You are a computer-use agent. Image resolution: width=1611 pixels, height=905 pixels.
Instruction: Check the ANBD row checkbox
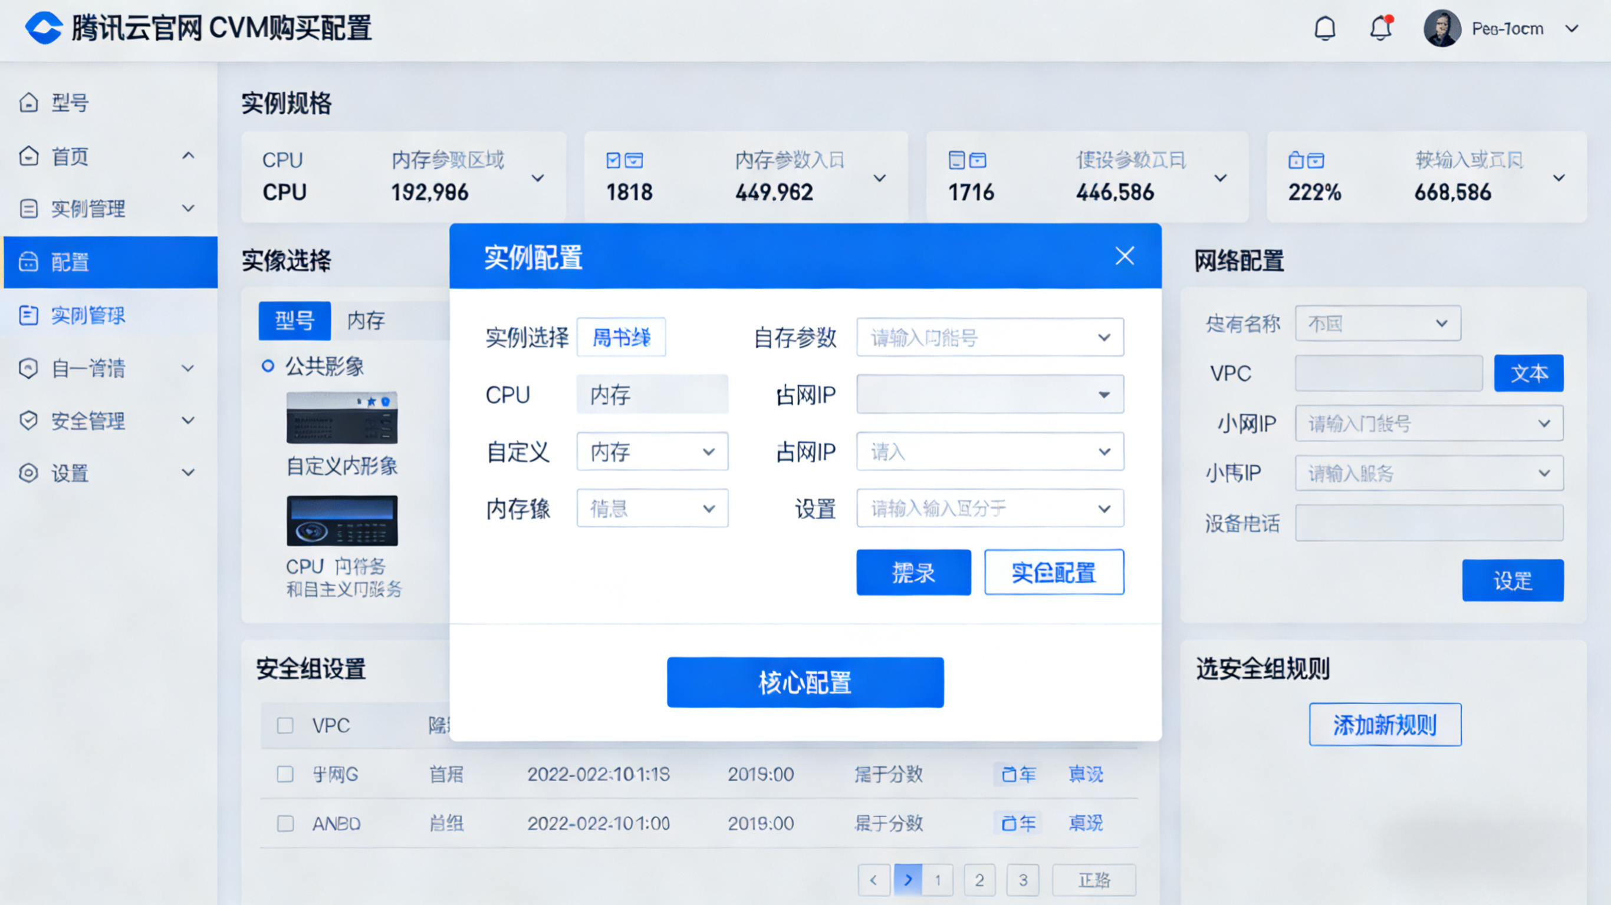285,823
